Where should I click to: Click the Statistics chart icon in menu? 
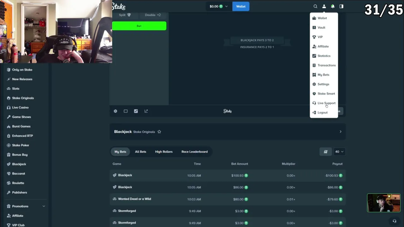(x=314, y=56)
